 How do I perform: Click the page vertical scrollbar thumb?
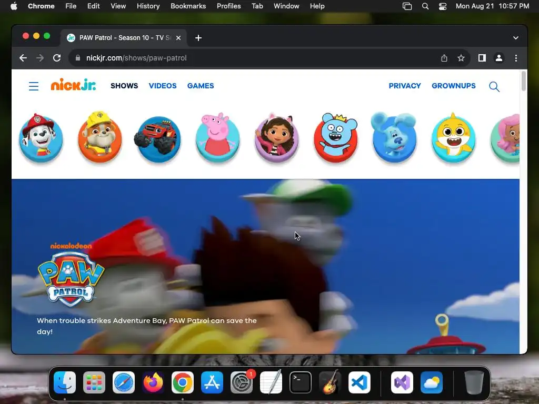[x=524, y=81]
